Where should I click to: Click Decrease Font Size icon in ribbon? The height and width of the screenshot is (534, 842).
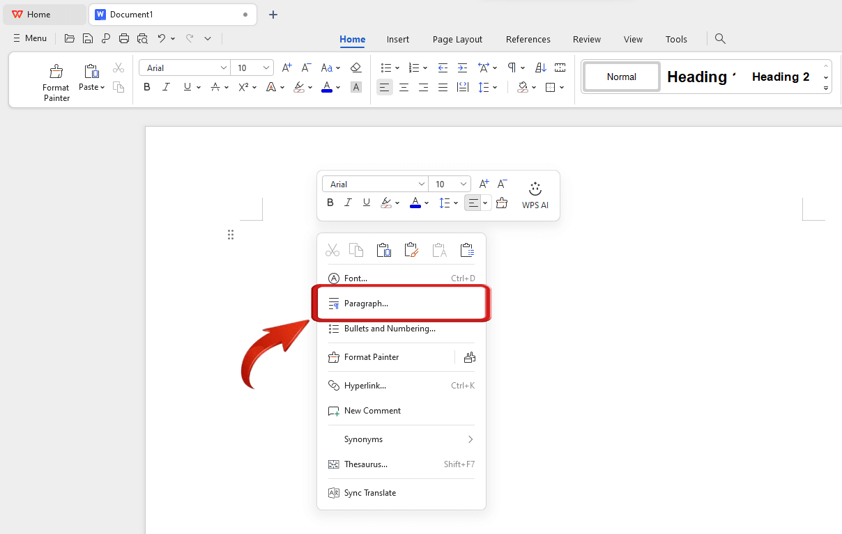pos(306,68)
